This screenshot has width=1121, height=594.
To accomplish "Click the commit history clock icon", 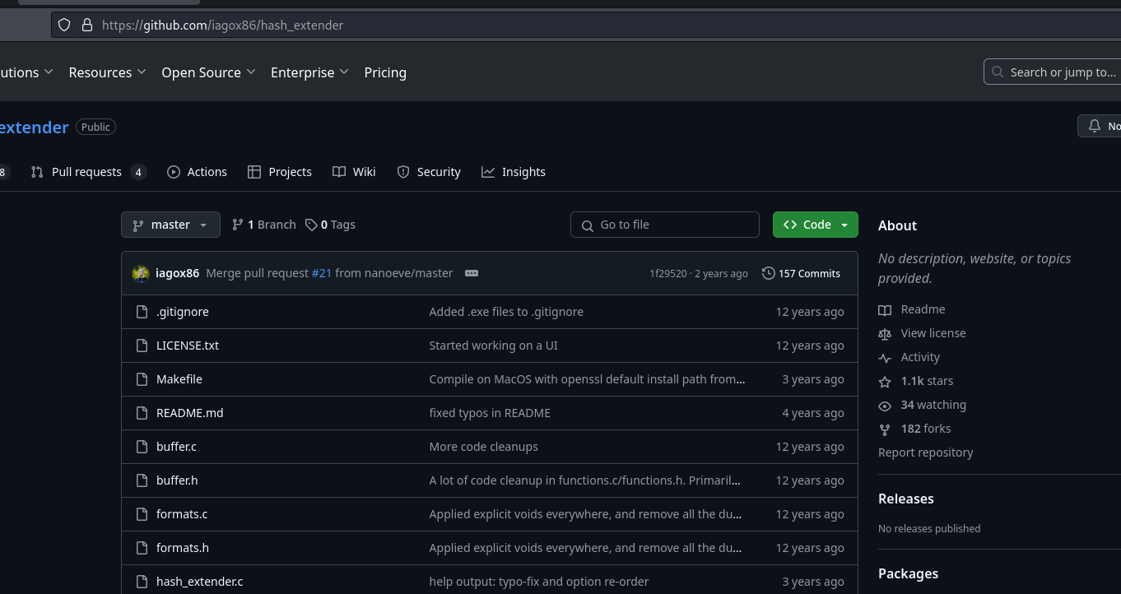I will point(769,273).
